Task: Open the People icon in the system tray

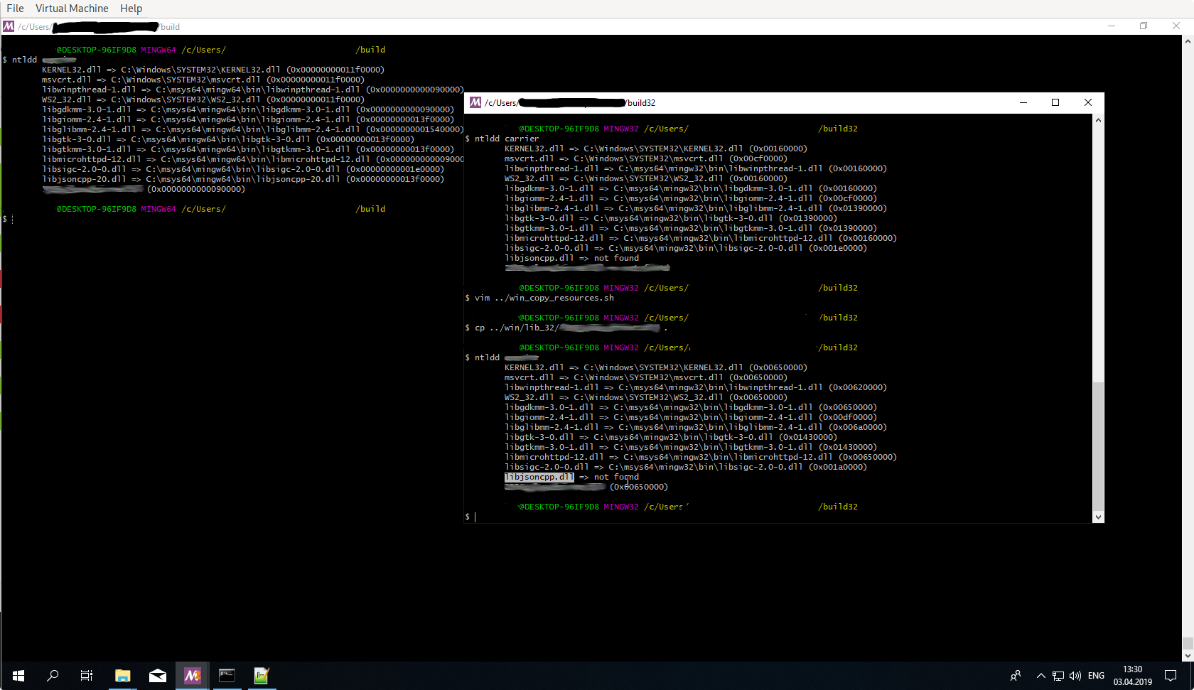Action: click(x=1015, y=676)
